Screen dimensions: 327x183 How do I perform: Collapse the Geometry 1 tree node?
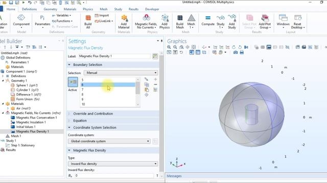3,81
